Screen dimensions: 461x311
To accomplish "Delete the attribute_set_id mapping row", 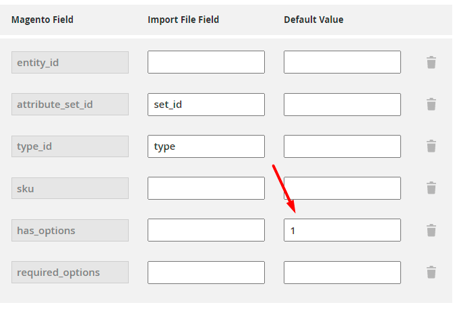I will tap(431, 105).
